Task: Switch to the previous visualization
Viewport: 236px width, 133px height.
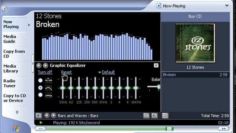Action: point(47,116)
